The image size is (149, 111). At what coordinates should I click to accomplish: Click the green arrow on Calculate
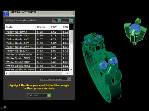coord(49,95)
